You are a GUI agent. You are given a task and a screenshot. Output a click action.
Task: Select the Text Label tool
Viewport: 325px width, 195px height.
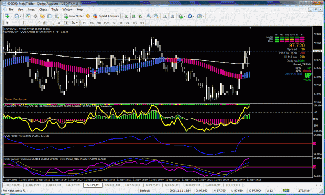[66, 23]
